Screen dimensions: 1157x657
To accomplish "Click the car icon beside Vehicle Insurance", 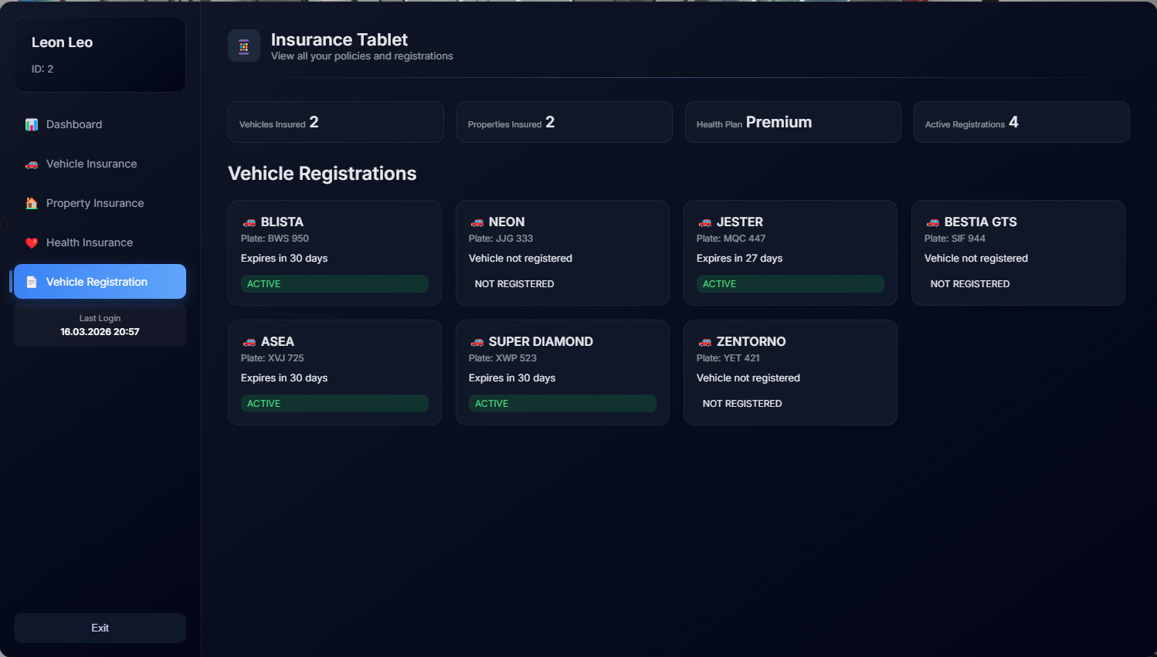I will click(32, 164).
